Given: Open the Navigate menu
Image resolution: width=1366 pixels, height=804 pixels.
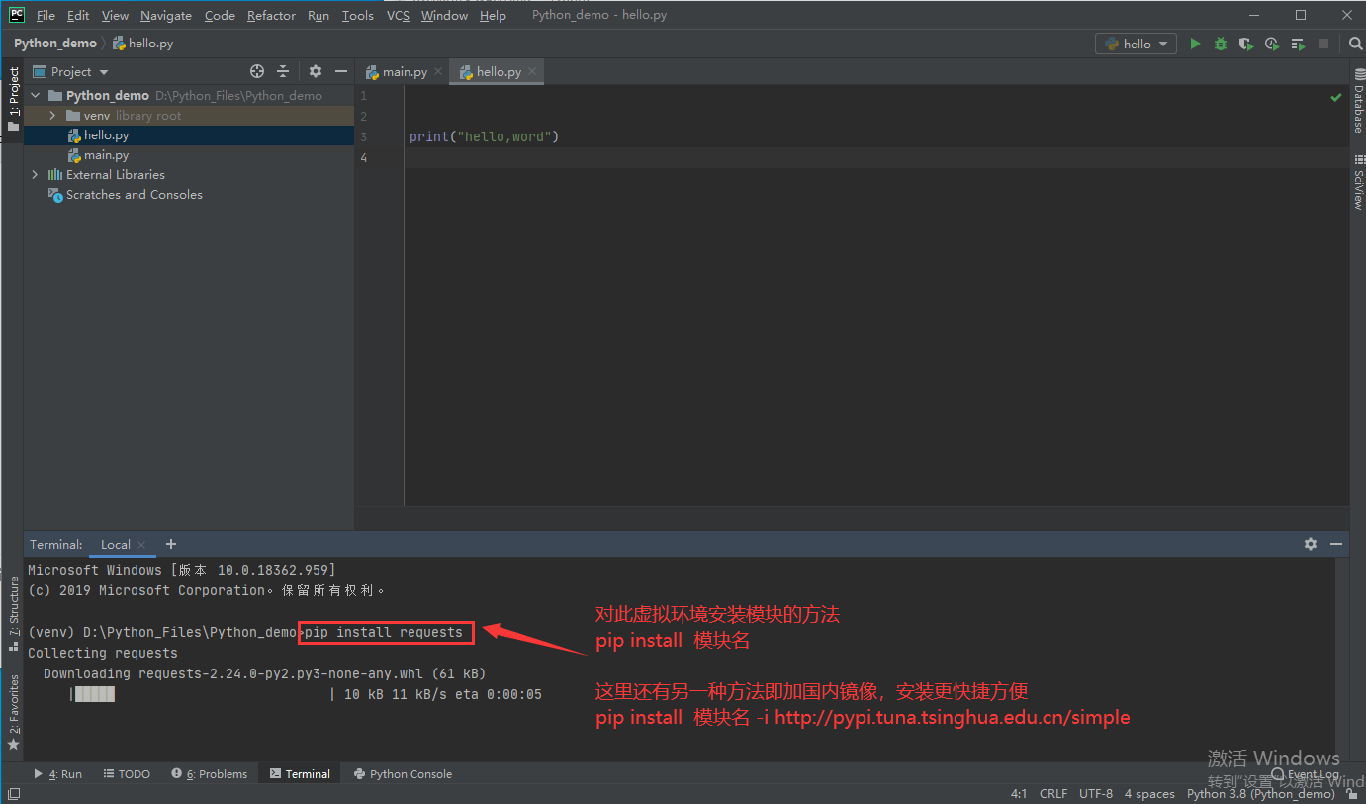Looking at the screenshot, I should pyautogui.click(x=166, y=15).
